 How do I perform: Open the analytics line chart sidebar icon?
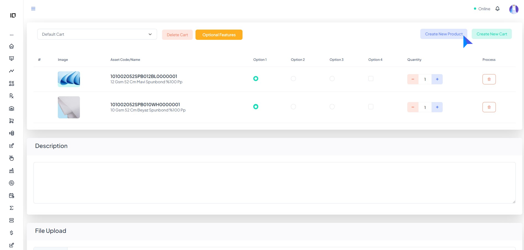11,71
